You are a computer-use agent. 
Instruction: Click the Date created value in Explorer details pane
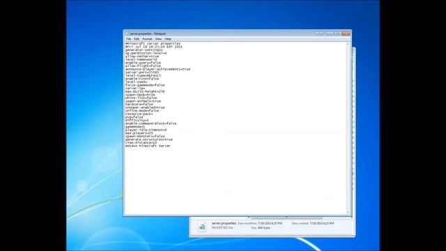click(x=322, y=223)
